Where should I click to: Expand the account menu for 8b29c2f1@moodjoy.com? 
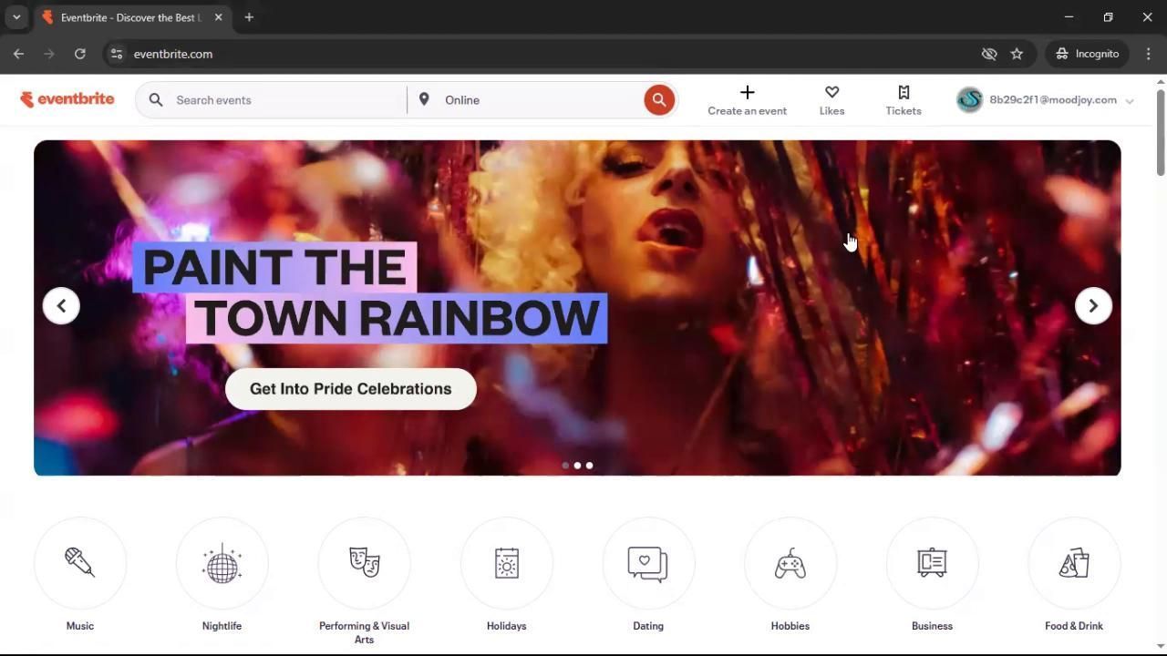pyautogui.click(x=1130, y=101)
